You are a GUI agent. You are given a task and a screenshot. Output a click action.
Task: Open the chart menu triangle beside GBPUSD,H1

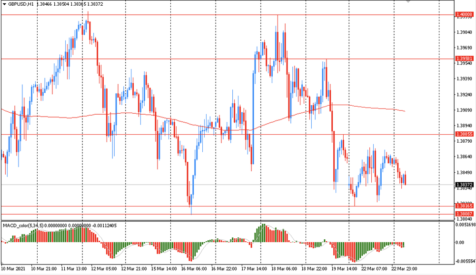(x=4, y=4)
